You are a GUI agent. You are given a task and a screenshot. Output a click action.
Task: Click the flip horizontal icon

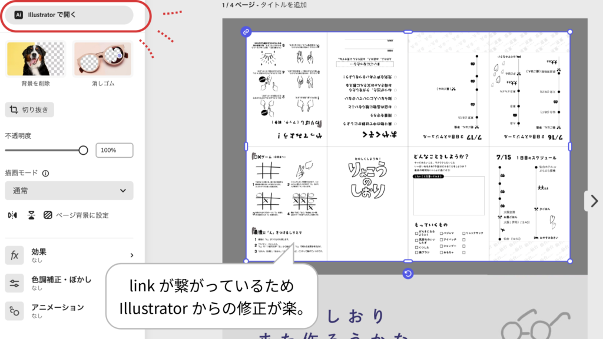(12, 215)
